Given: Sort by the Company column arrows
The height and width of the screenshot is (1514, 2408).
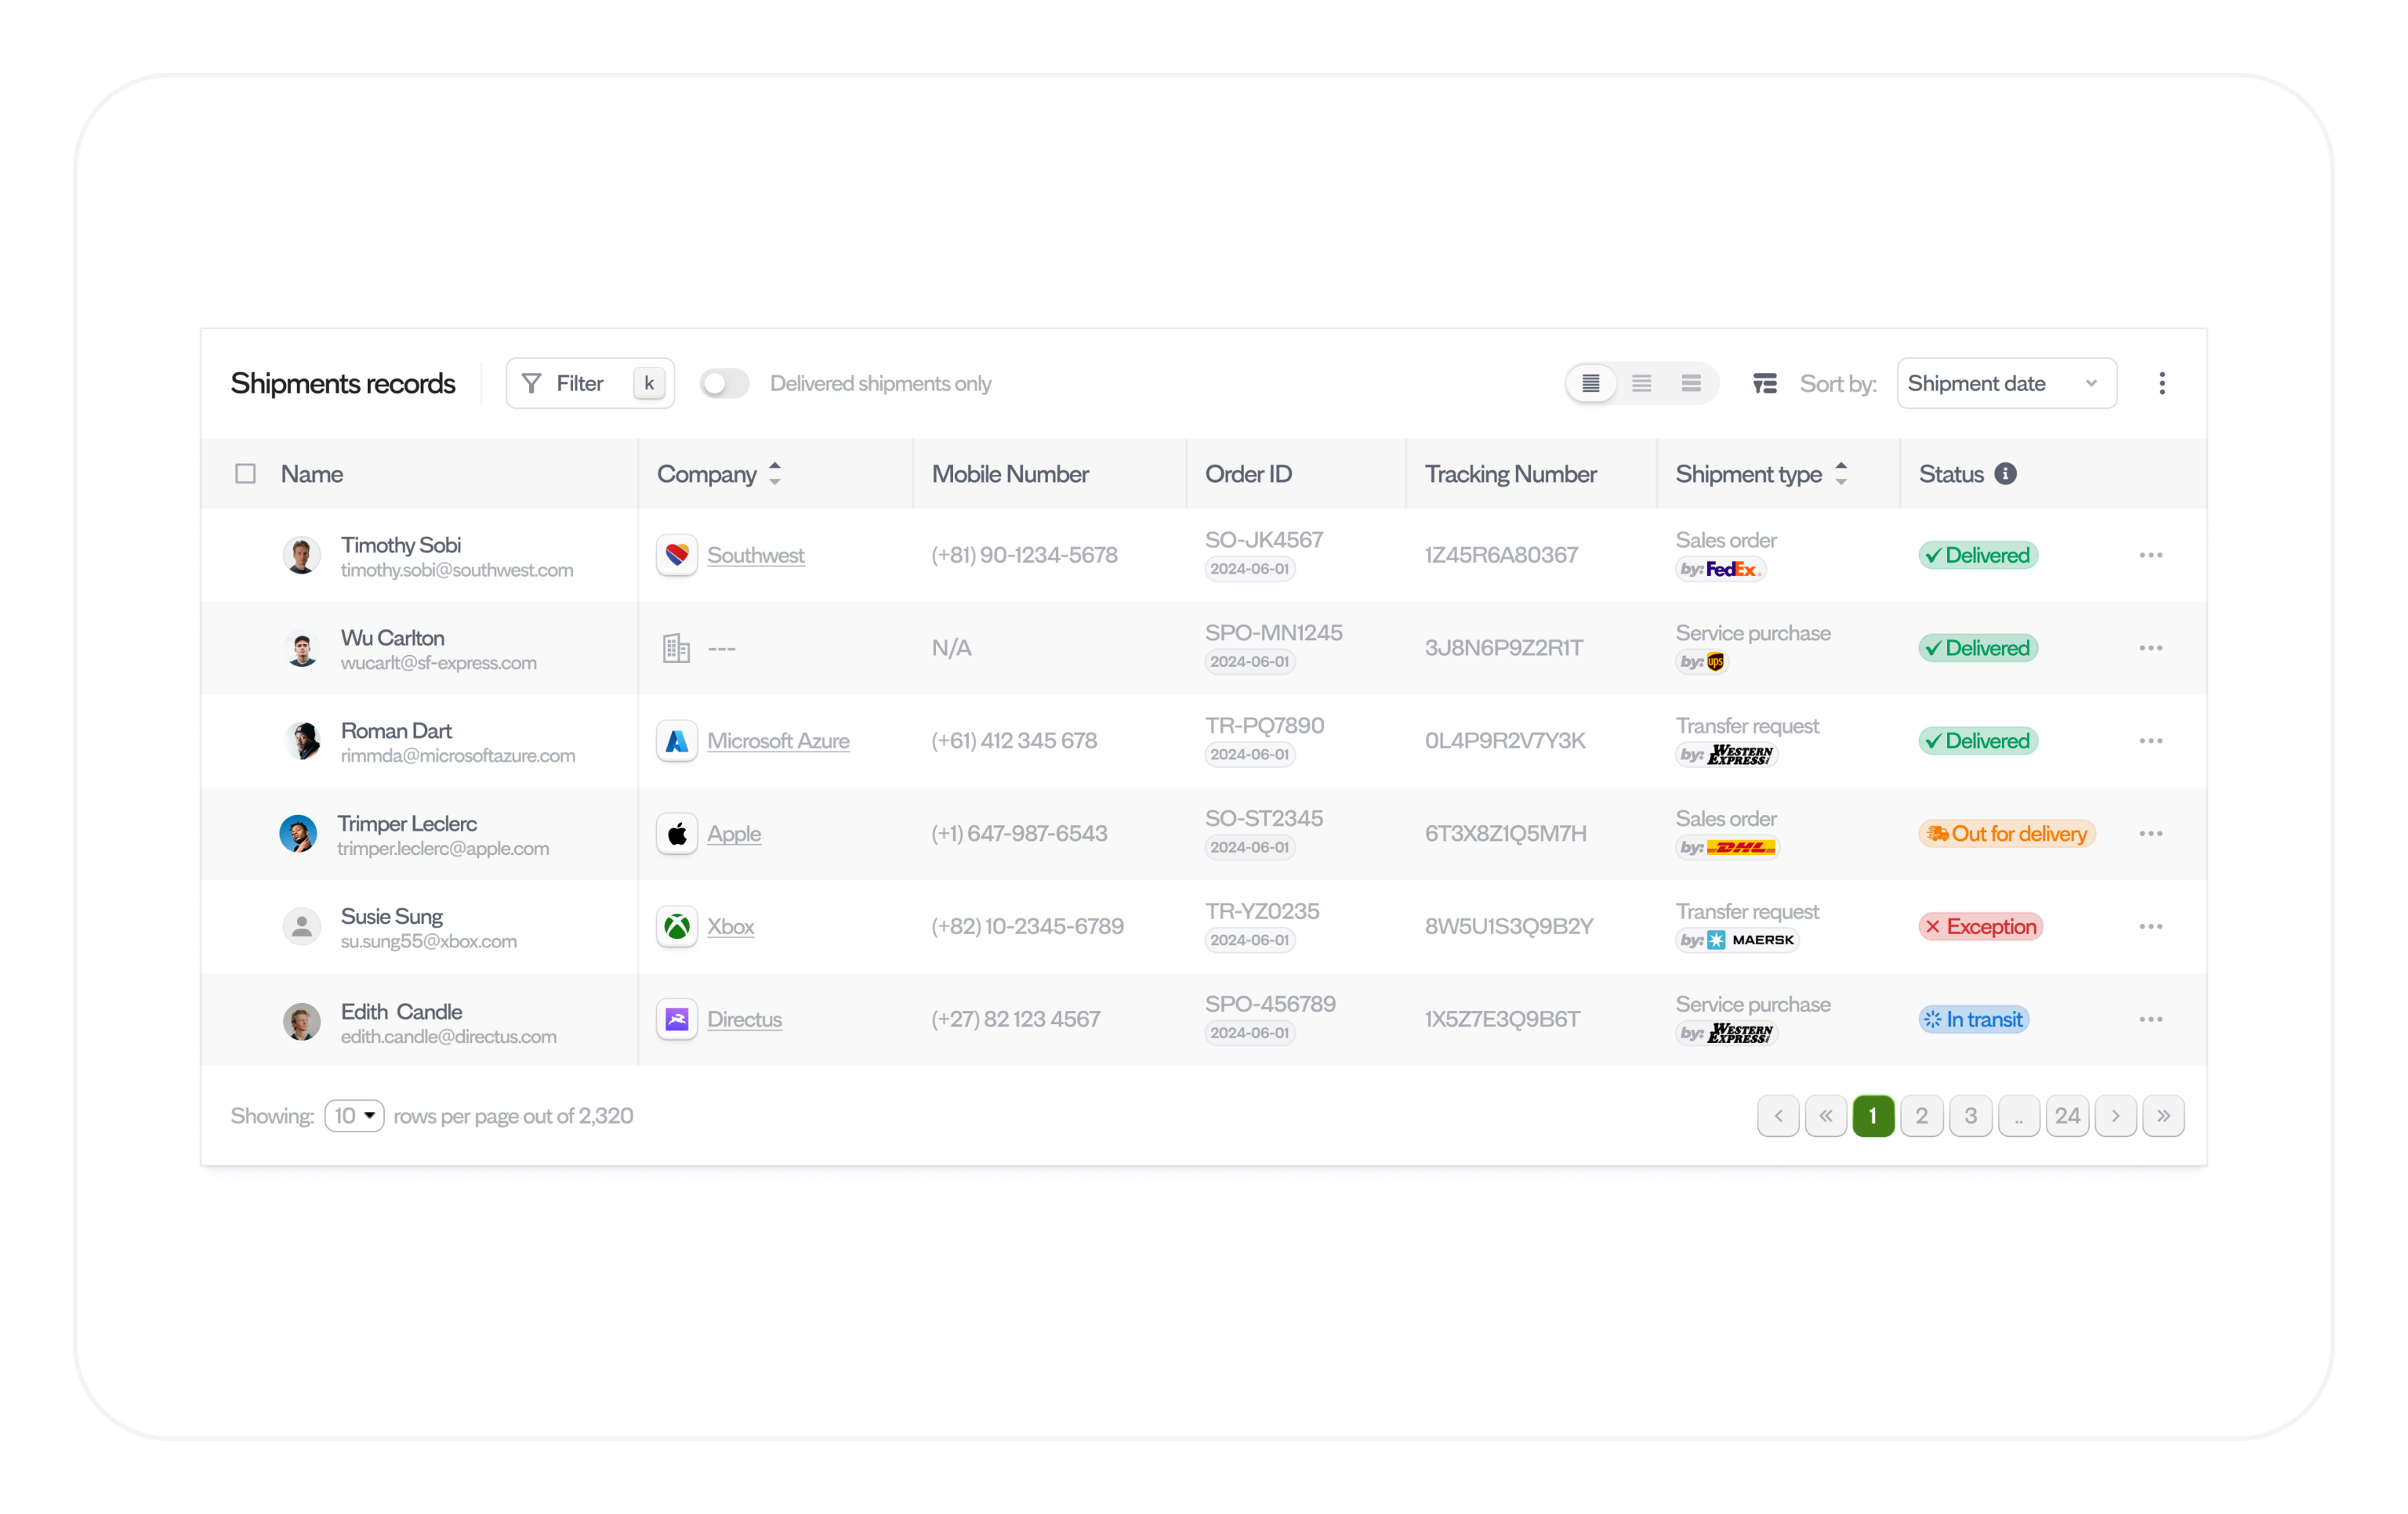Looking at the screenshot, I should pos(775,473).
